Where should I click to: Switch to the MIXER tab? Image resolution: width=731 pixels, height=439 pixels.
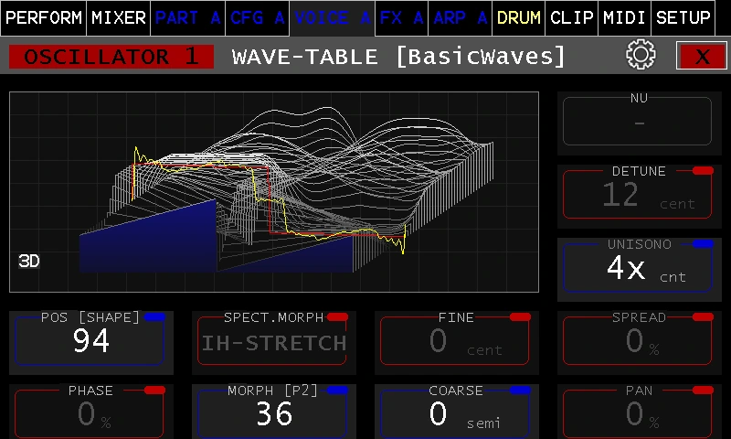coord(119,17)
